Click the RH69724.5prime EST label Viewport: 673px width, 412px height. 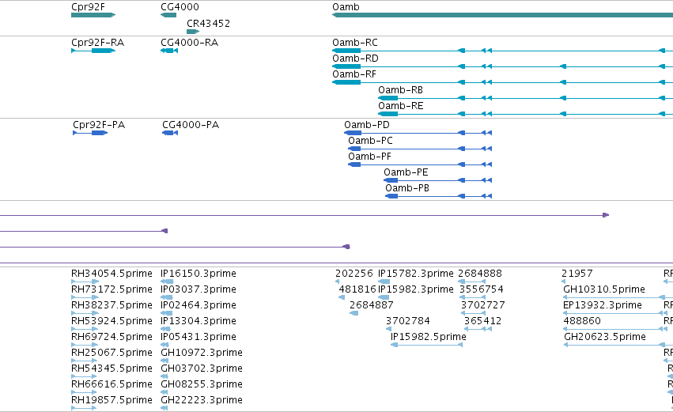point(112,337)
